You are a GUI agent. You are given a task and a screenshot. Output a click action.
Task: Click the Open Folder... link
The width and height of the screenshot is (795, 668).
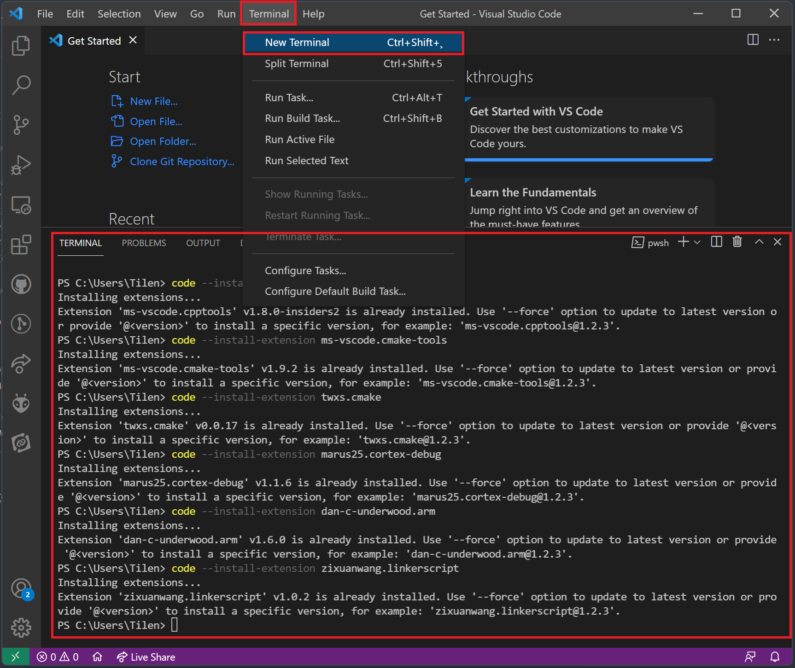163,141
